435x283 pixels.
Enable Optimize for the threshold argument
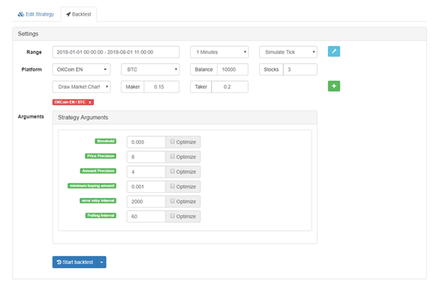(172, 141)
